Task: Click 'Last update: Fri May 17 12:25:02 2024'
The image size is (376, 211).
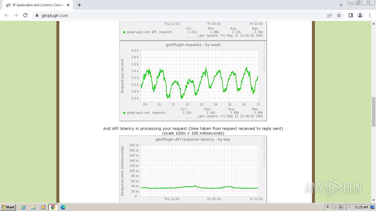Action: pyautogui.click(x=230, y=35)
